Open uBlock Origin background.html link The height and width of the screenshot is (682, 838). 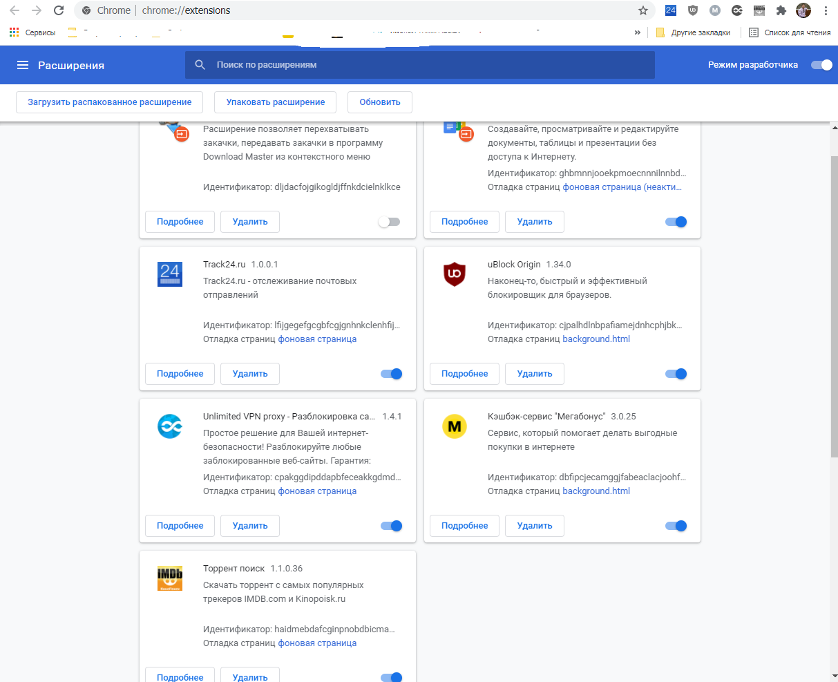pyautogui.click(x=596, y=339)
